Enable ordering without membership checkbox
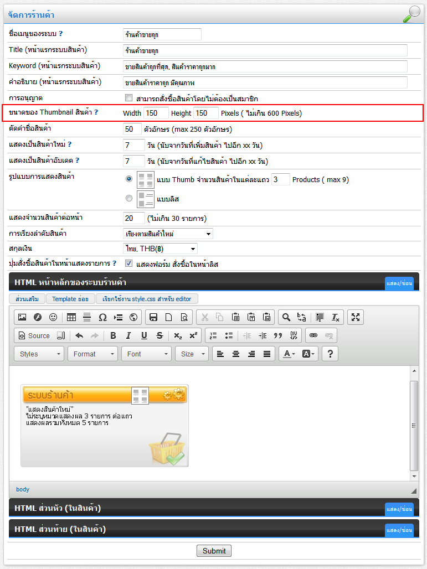Screen dimensions: 427x569 [x=128, y=98]
